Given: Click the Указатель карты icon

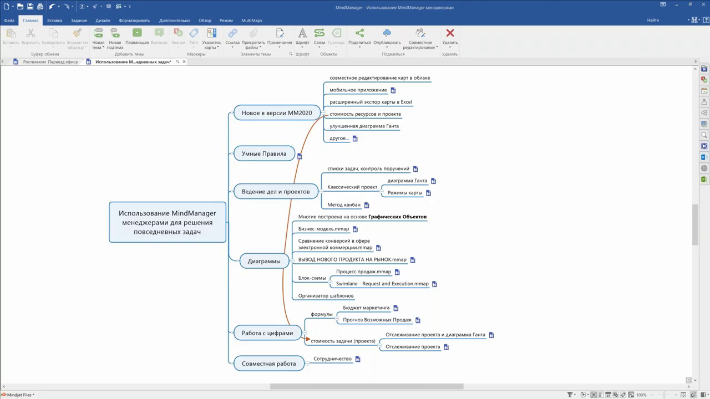Looking at the screenshot, I should (x=211, y=33).
